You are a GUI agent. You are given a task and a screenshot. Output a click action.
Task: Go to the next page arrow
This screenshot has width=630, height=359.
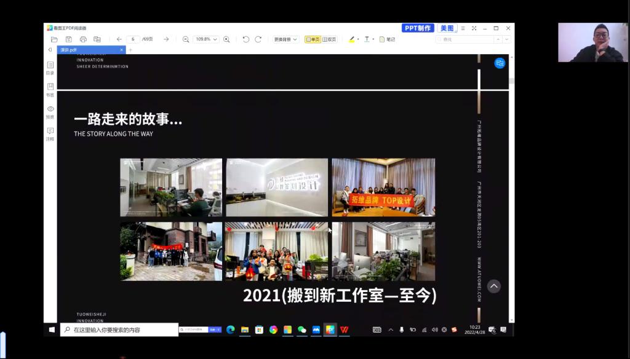(x=166, y=39)
